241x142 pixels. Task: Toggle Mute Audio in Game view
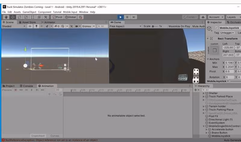point(198,26)
